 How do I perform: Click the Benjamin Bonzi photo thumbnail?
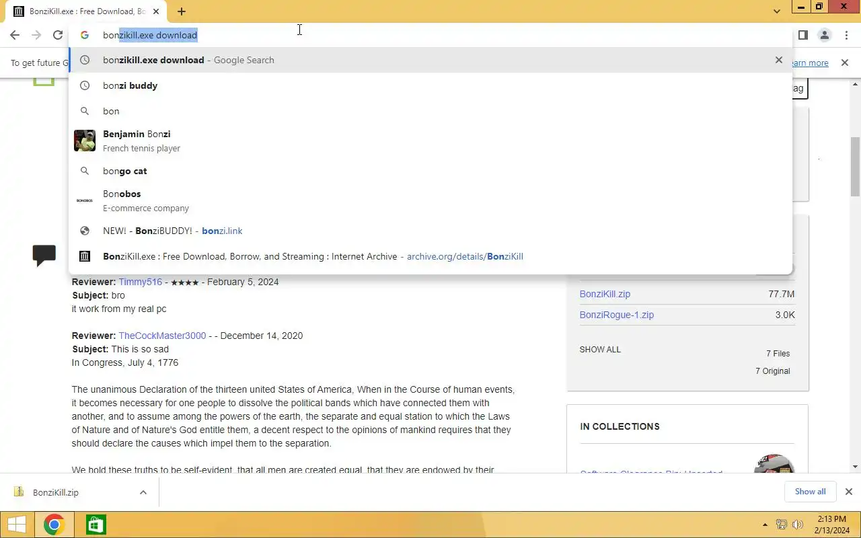point(85,141)
